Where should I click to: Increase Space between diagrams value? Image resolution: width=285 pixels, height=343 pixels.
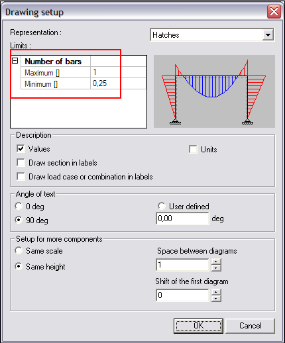tap(216, 262)
